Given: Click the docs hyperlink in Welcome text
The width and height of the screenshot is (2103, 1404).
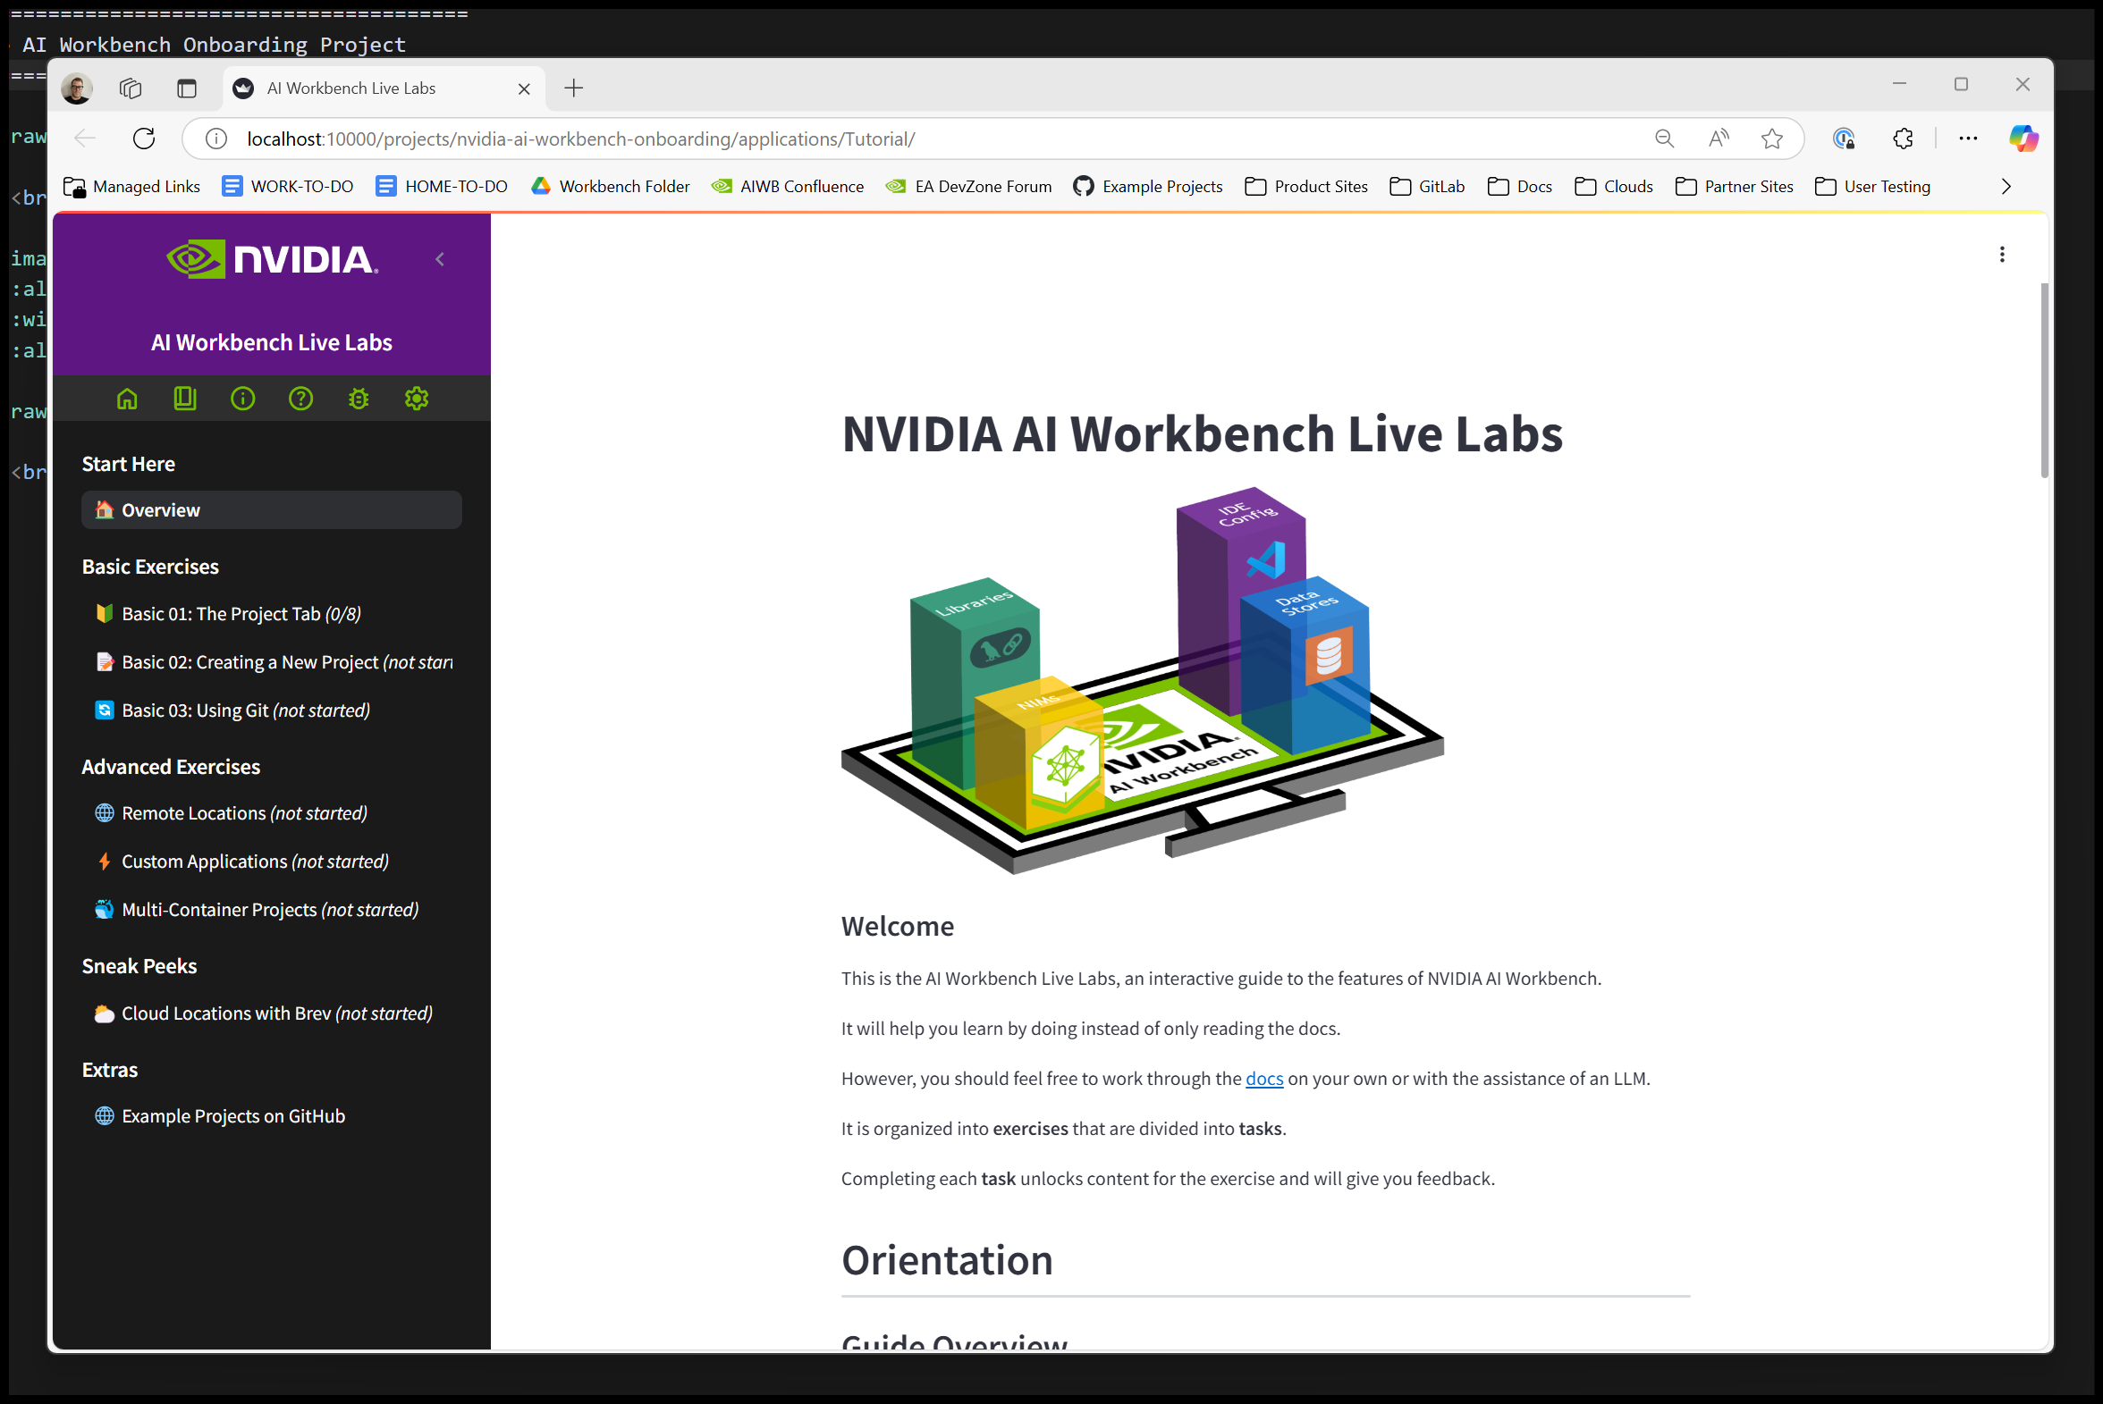Looking at the screenshot, I should [x=1263, y=1079].
